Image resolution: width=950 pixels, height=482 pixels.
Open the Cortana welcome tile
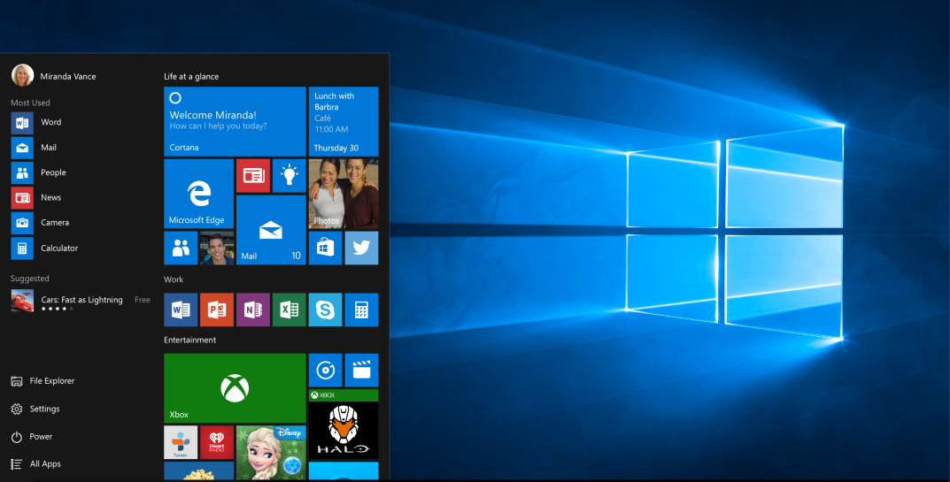pyautogui.click(x=235, y=122)
